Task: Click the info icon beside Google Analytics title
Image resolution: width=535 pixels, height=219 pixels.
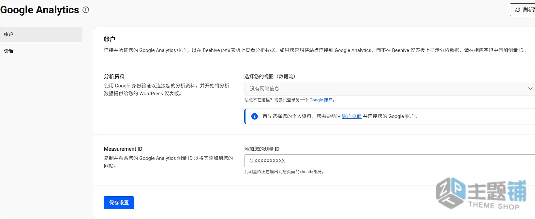Action: 86,10
